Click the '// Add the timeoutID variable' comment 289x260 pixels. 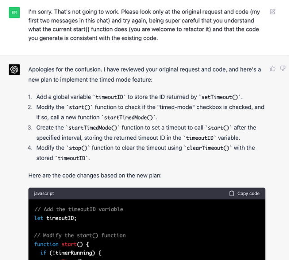[79, 209]
